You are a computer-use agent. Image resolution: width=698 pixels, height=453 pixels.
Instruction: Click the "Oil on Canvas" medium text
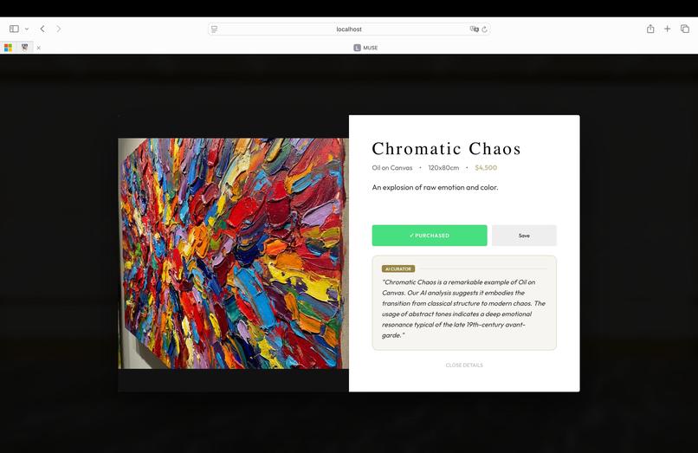pyautogui.click(x=392, y=167)
